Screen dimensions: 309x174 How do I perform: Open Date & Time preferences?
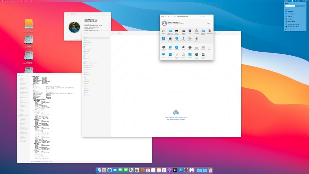[183, 55]
